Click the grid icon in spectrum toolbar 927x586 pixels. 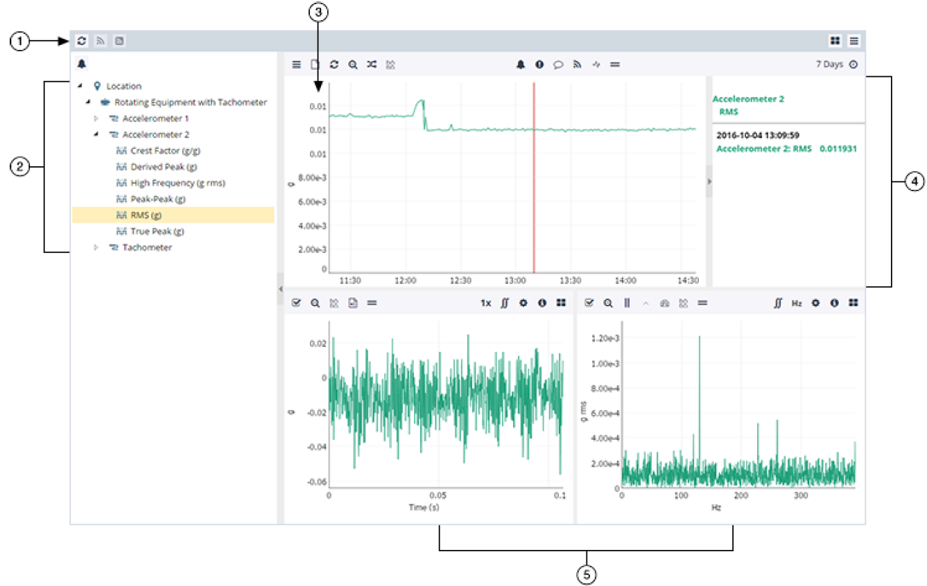[854, 303]
